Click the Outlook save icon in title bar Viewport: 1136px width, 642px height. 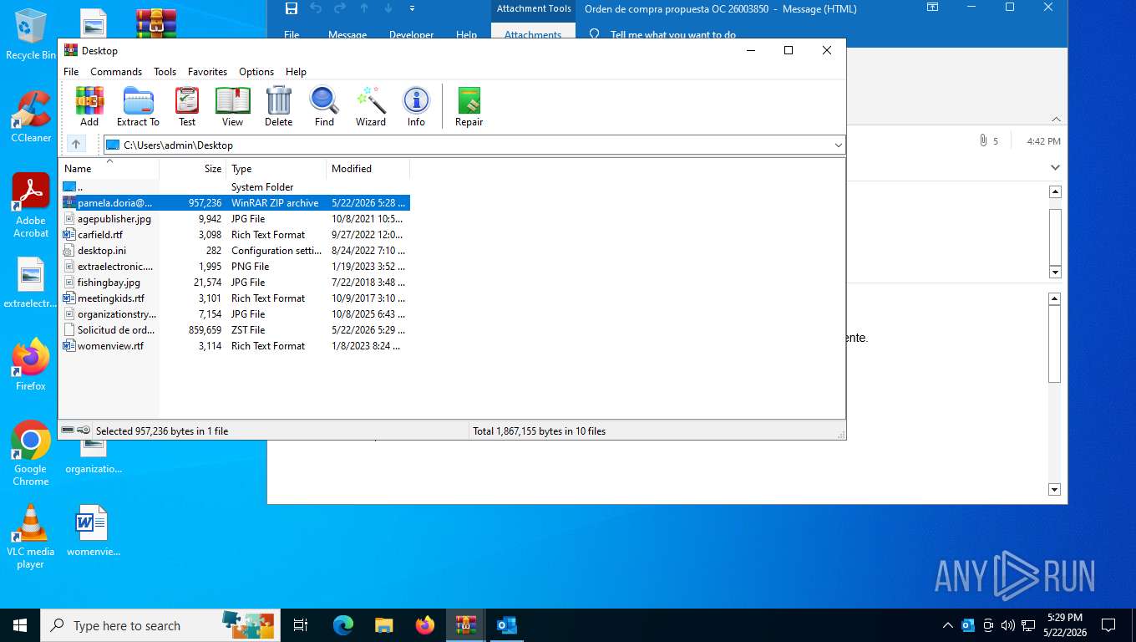[x=291, y=8]
